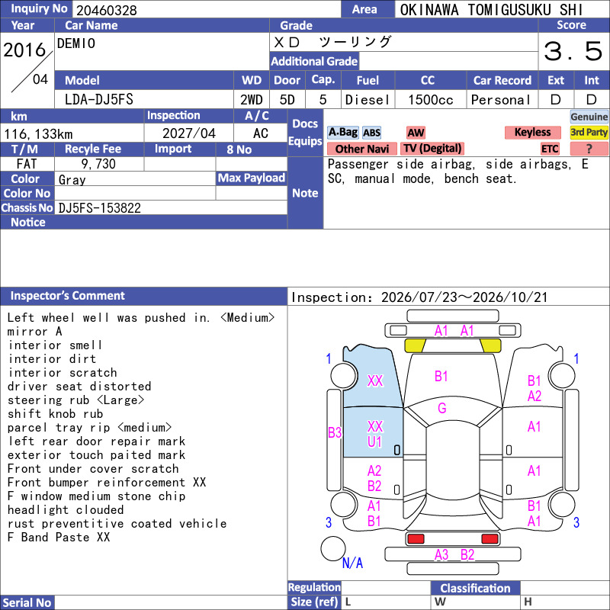
Task: Click the Keyless equipment badge
Action: 532,132
